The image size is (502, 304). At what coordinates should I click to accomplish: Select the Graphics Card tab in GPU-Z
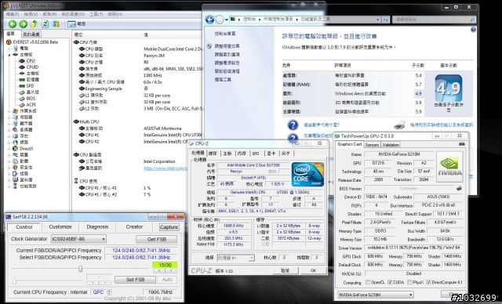(349, 144)
